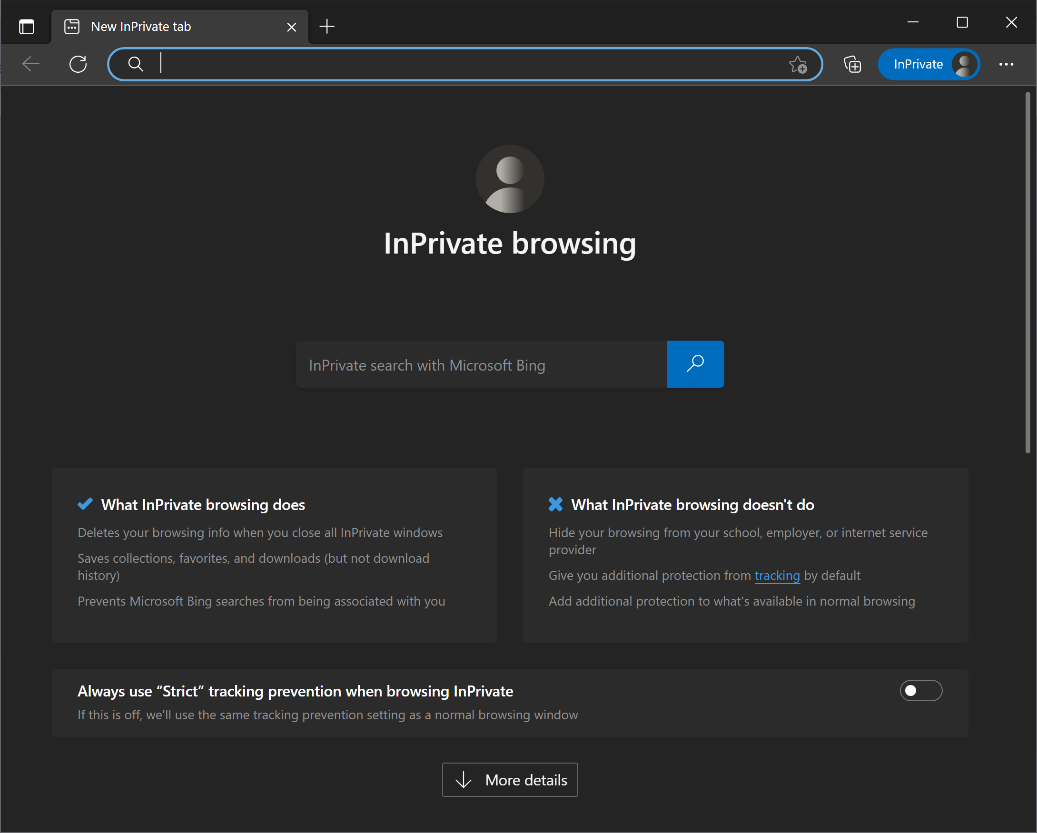Click 'What InPrivate browsing doesn't do' heading
The height and width of the screenshot is (833, 1037).
tap(692, 505)
